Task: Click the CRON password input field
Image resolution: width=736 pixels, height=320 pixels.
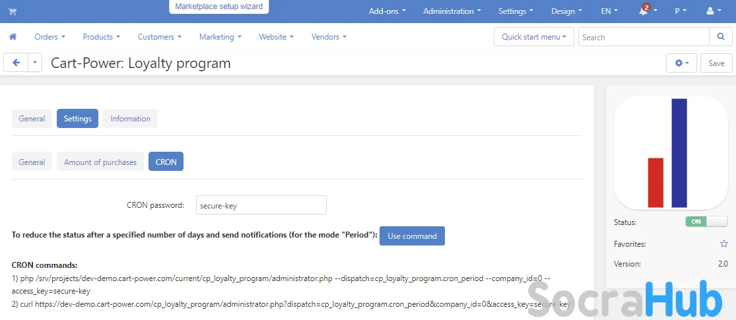Action: click(261, 205)
